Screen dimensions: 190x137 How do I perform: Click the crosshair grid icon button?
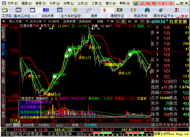(x=118, y=21)
